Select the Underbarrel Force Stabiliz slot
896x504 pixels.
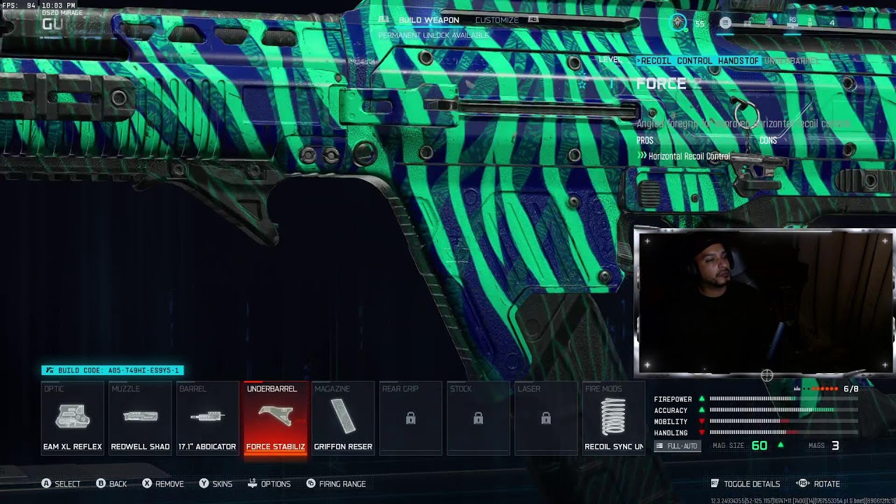[275, 419]
